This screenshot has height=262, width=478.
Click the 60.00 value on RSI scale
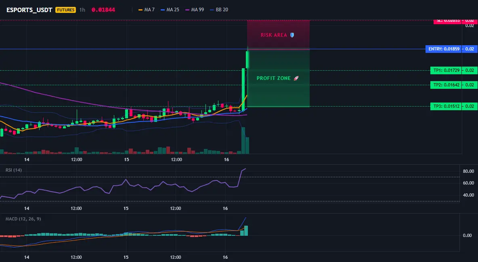pyautogui.click(x=468, y=183)
